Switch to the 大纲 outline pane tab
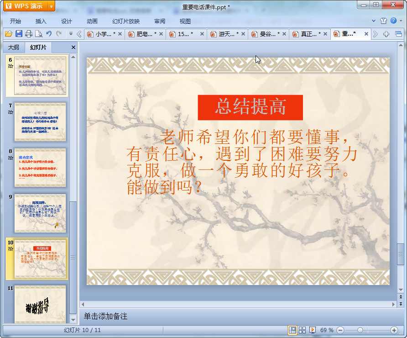The width and height of the screenshot is (407, 338). pyautogui.click(x=14, y=48)
